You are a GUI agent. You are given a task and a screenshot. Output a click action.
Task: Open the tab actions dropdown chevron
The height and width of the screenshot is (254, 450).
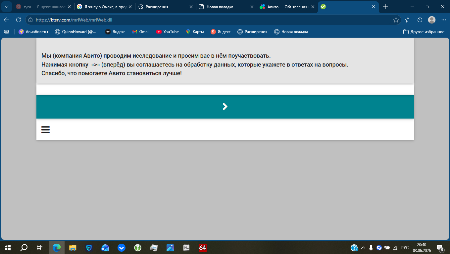(6, 7)
